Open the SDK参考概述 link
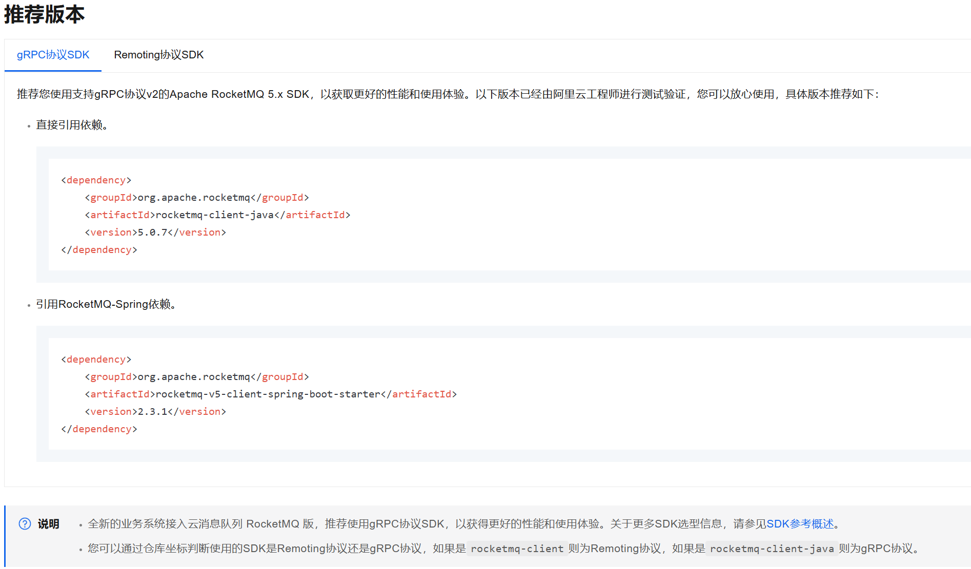971x569 pixels. (x=800, y=524)
